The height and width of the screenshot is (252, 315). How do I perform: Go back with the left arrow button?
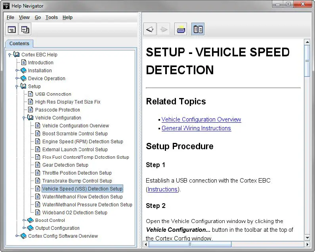[150, 29]
